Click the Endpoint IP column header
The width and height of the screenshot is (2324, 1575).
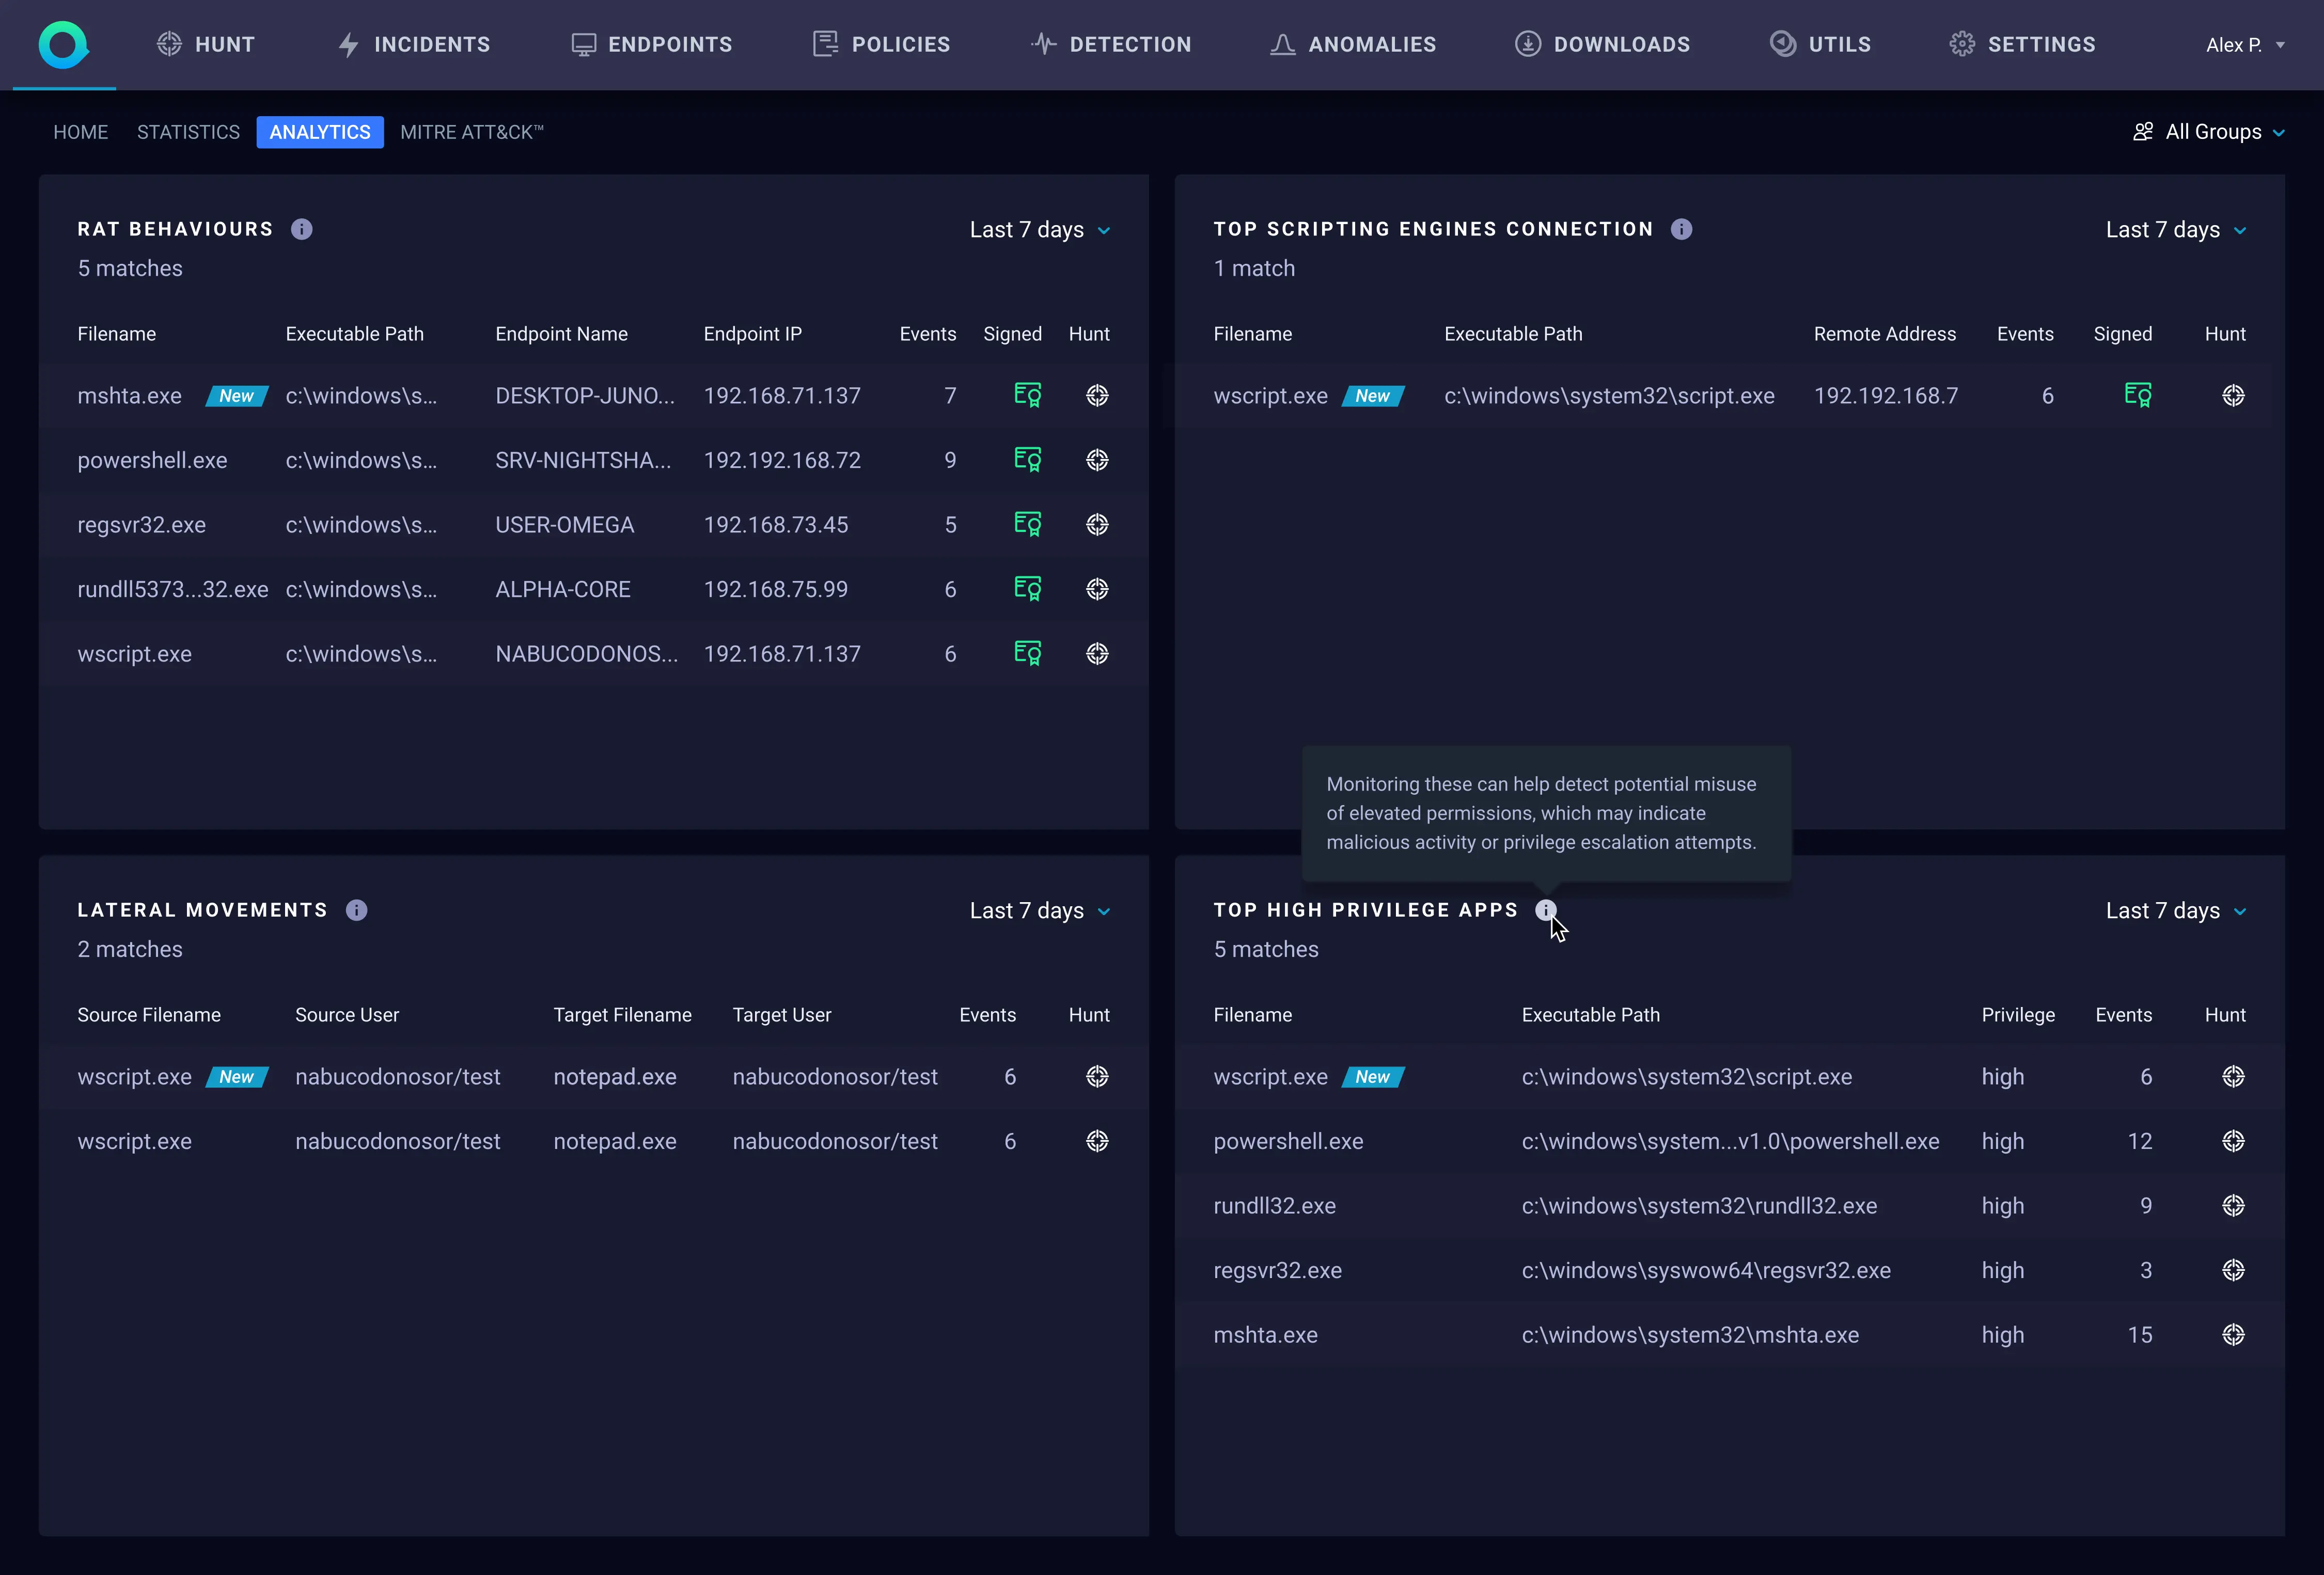(753, 334)
